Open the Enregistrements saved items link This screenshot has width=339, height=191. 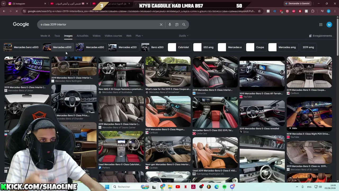point(320,36)
